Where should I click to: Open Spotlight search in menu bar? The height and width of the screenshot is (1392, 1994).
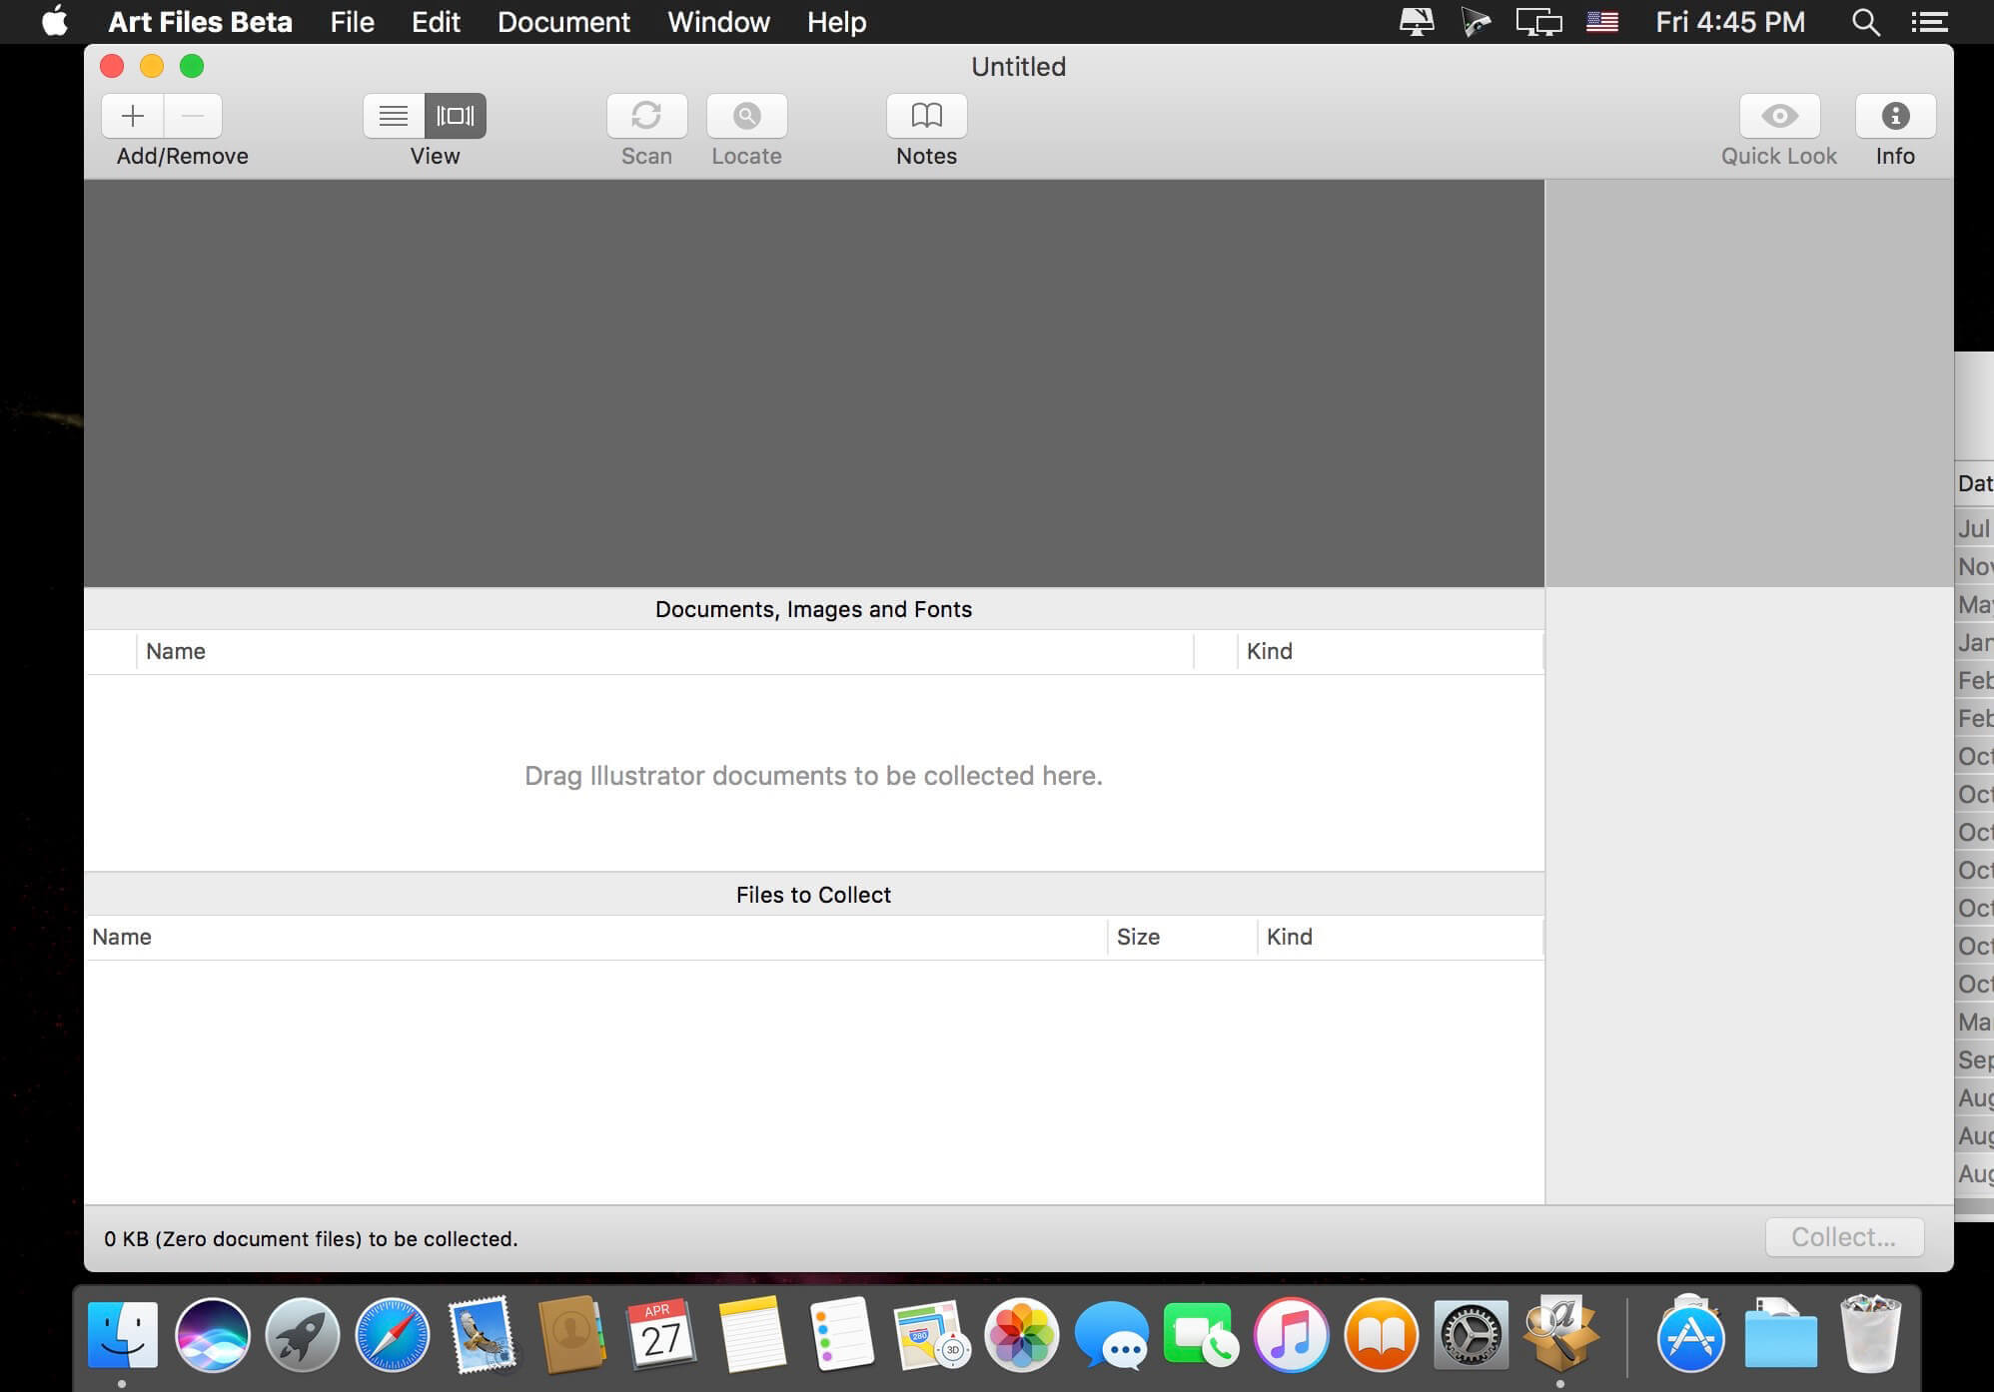[1865, 22]
